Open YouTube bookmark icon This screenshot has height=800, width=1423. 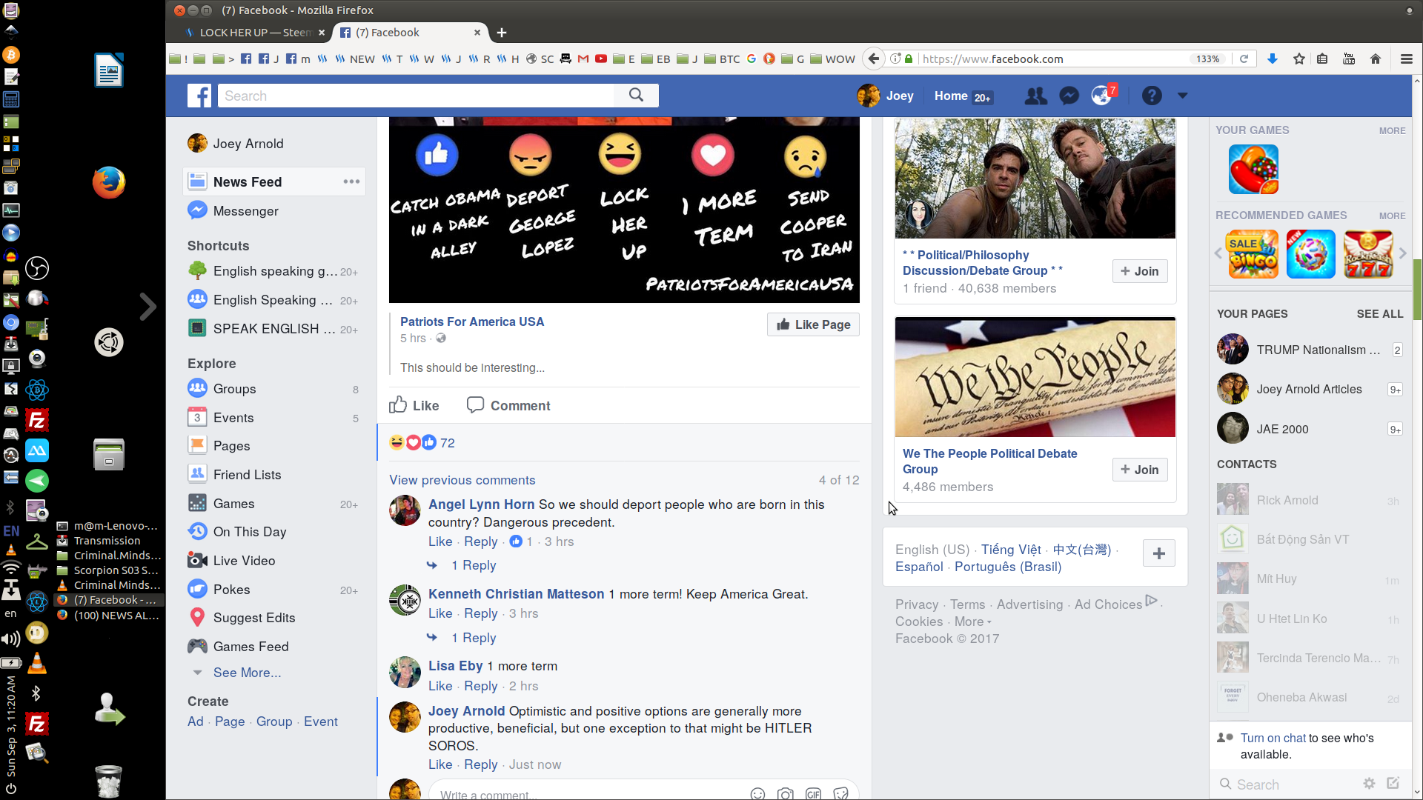[x=600, y=59]
